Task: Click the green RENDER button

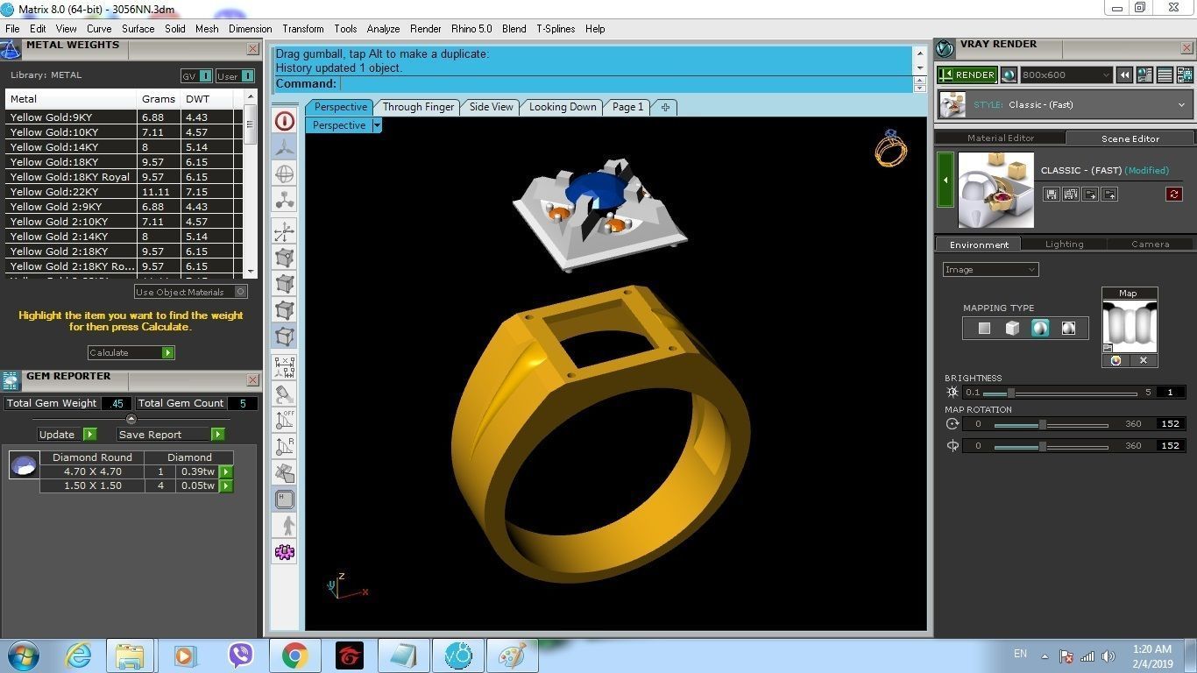Action: (x=967, y=75)
